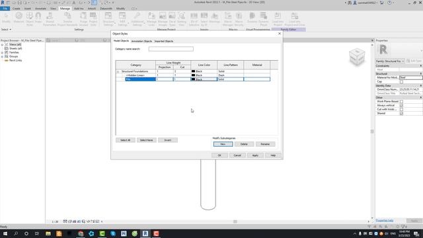The width and height of the screenshot is (423, 238).
Task: Click Load into Project and Close icon
Action: (x=295, y=19)
